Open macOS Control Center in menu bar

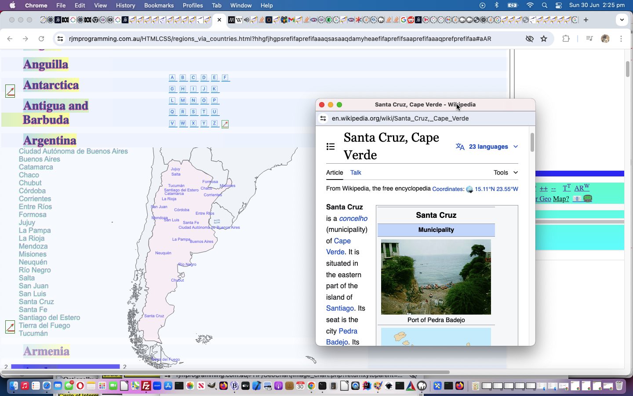559,5
